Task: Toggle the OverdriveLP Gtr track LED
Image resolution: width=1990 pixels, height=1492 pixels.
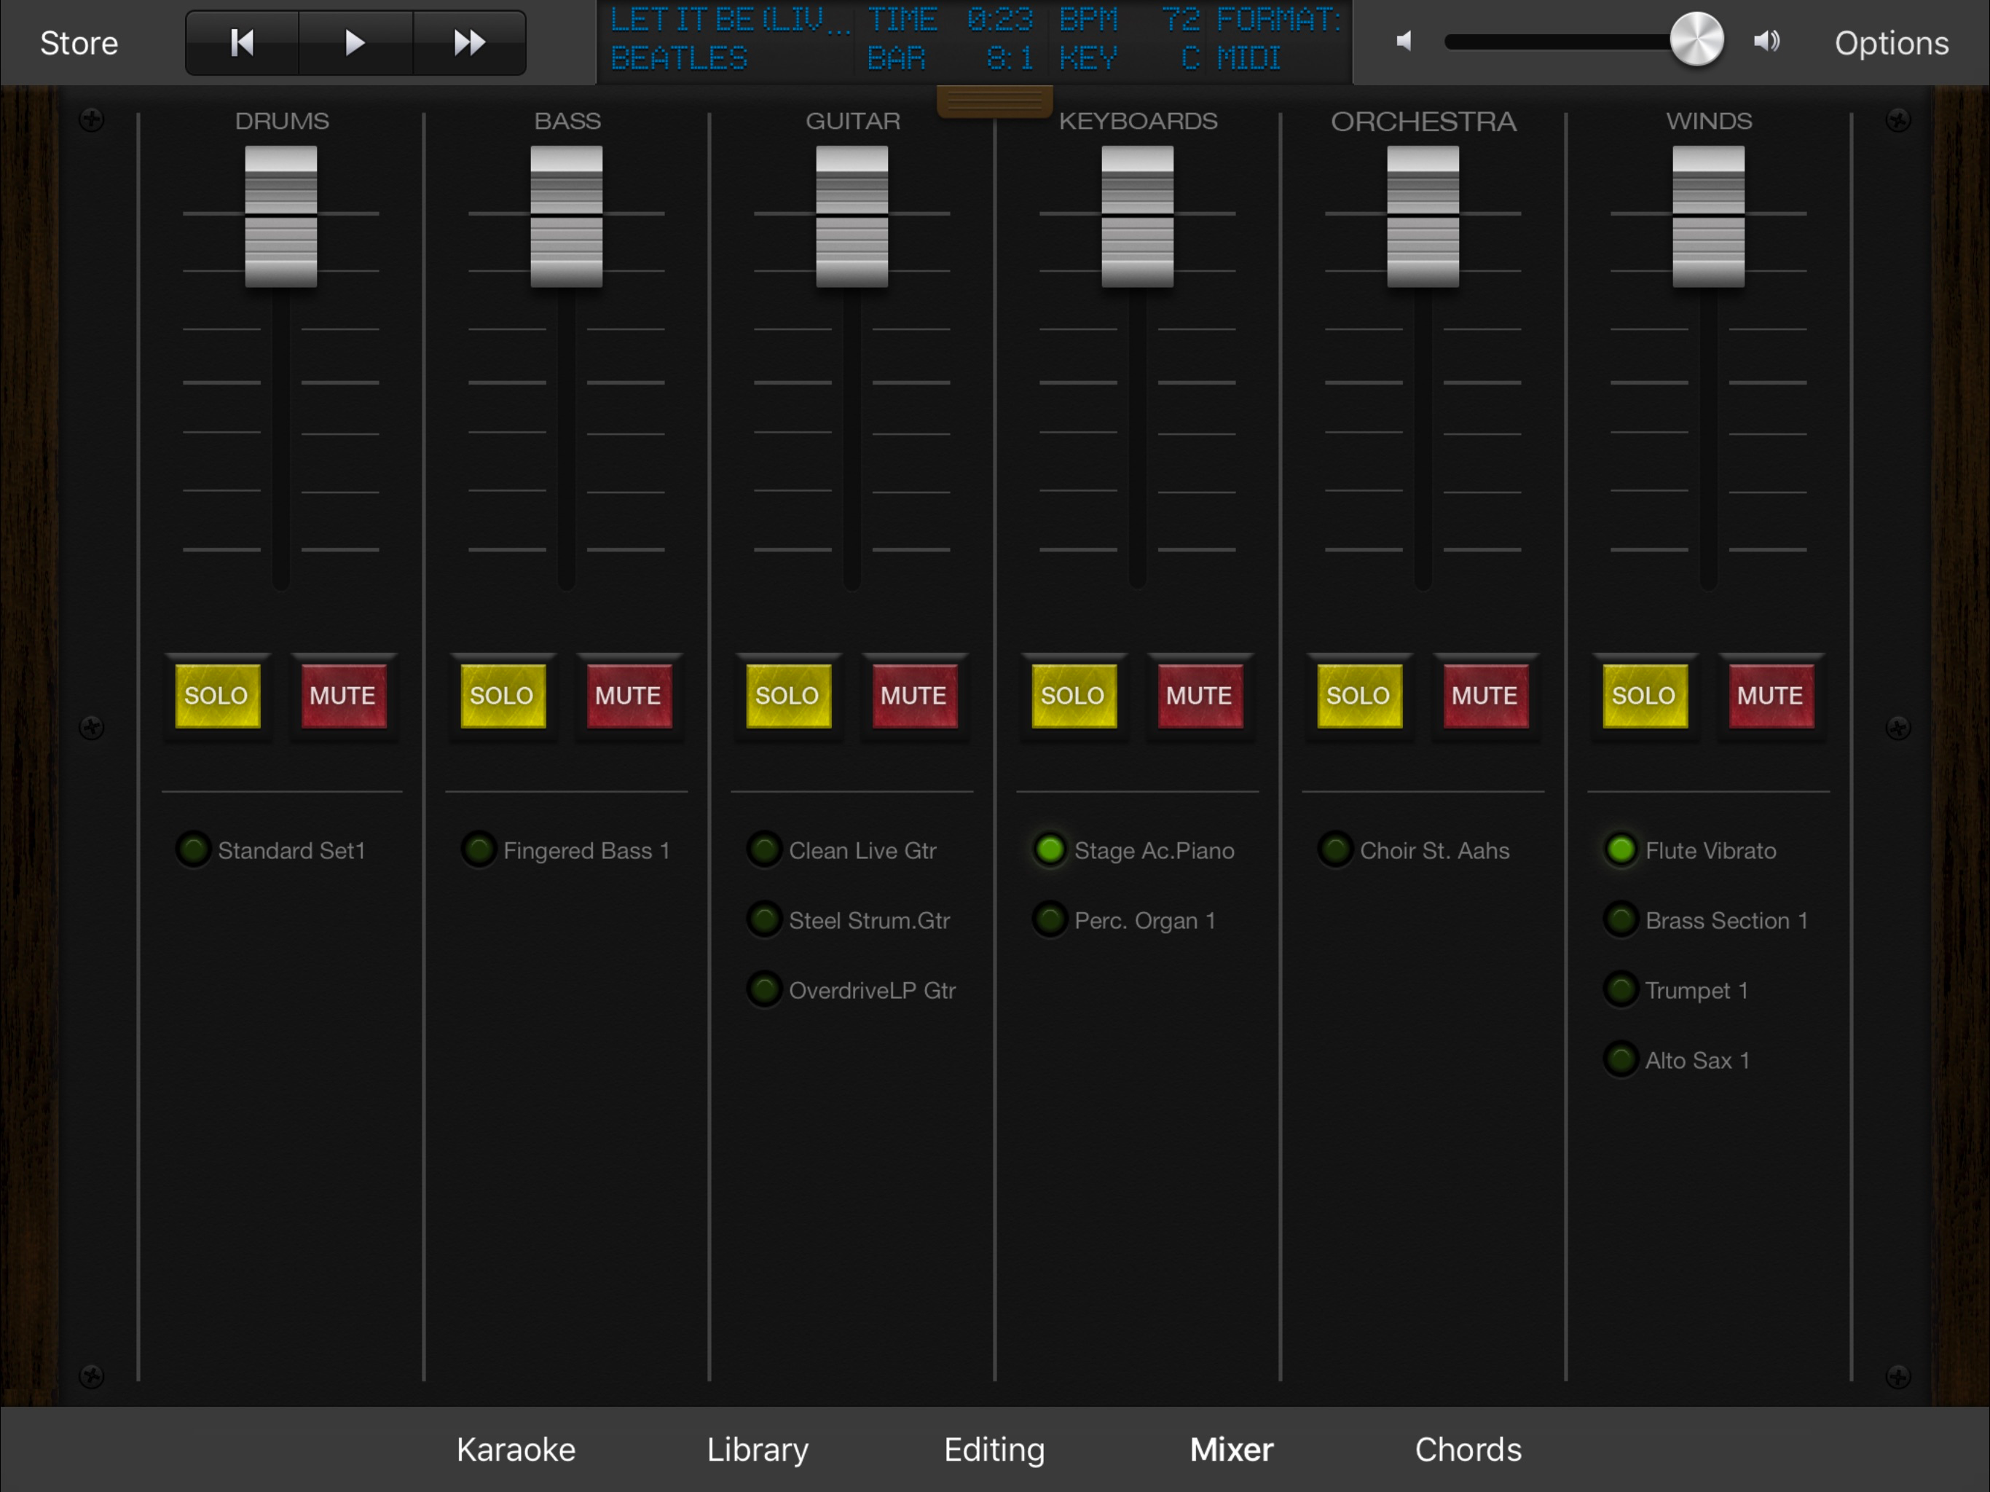Action: (765, 990)
